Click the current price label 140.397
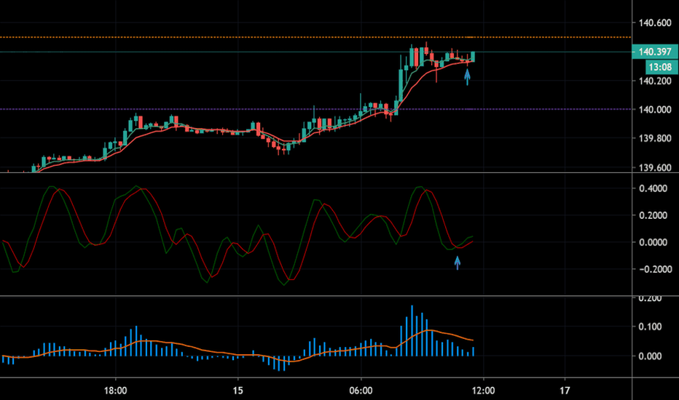This screenshot has height=400, width=679. tap(654, 52)
